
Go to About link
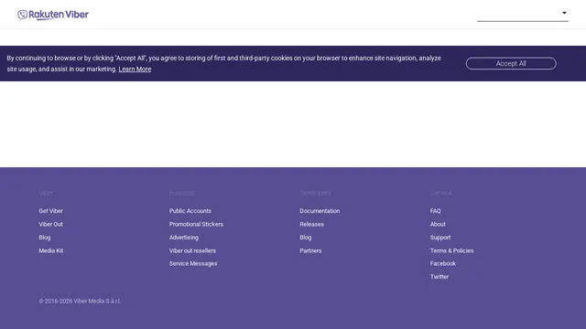[x=438, y=224]
